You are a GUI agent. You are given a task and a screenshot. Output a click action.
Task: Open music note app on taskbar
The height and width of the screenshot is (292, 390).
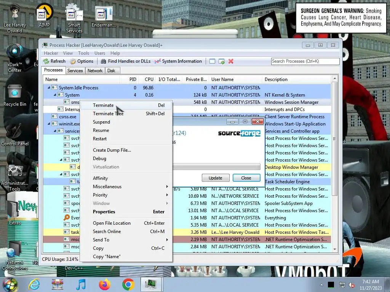pos(81,284)
